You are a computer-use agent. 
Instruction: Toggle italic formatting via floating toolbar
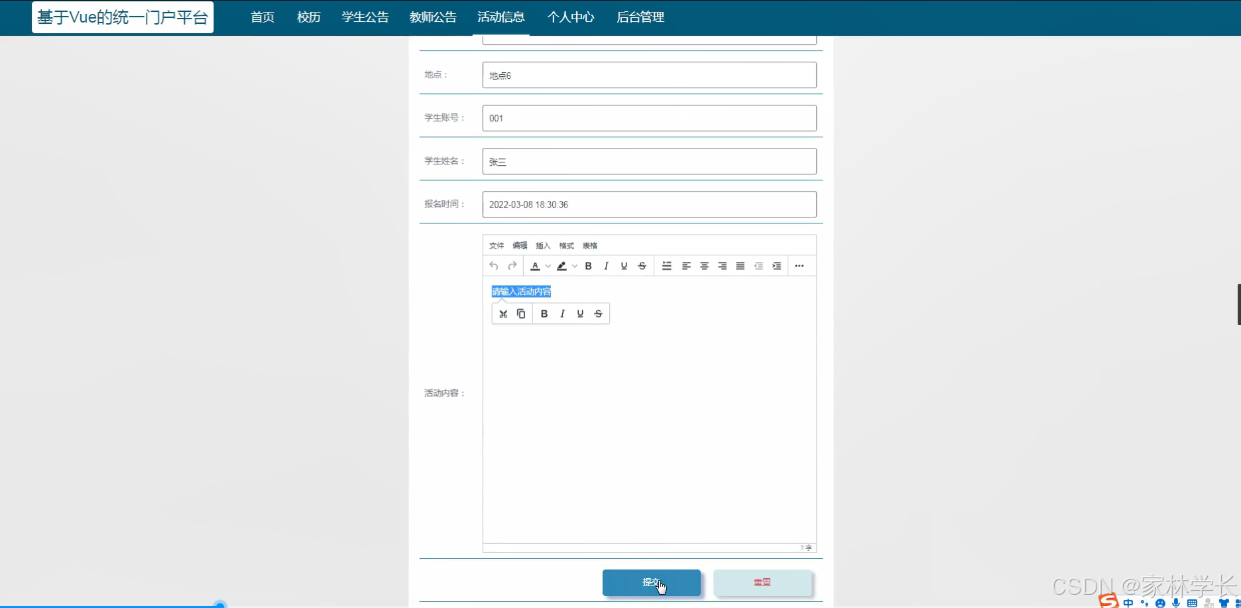pyautogui.click(x=562, y=313)
